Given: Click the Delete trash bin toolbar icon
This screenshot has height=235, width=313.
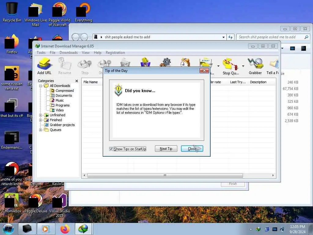Looking at the screenshot, I should click(x=125, y=62).
